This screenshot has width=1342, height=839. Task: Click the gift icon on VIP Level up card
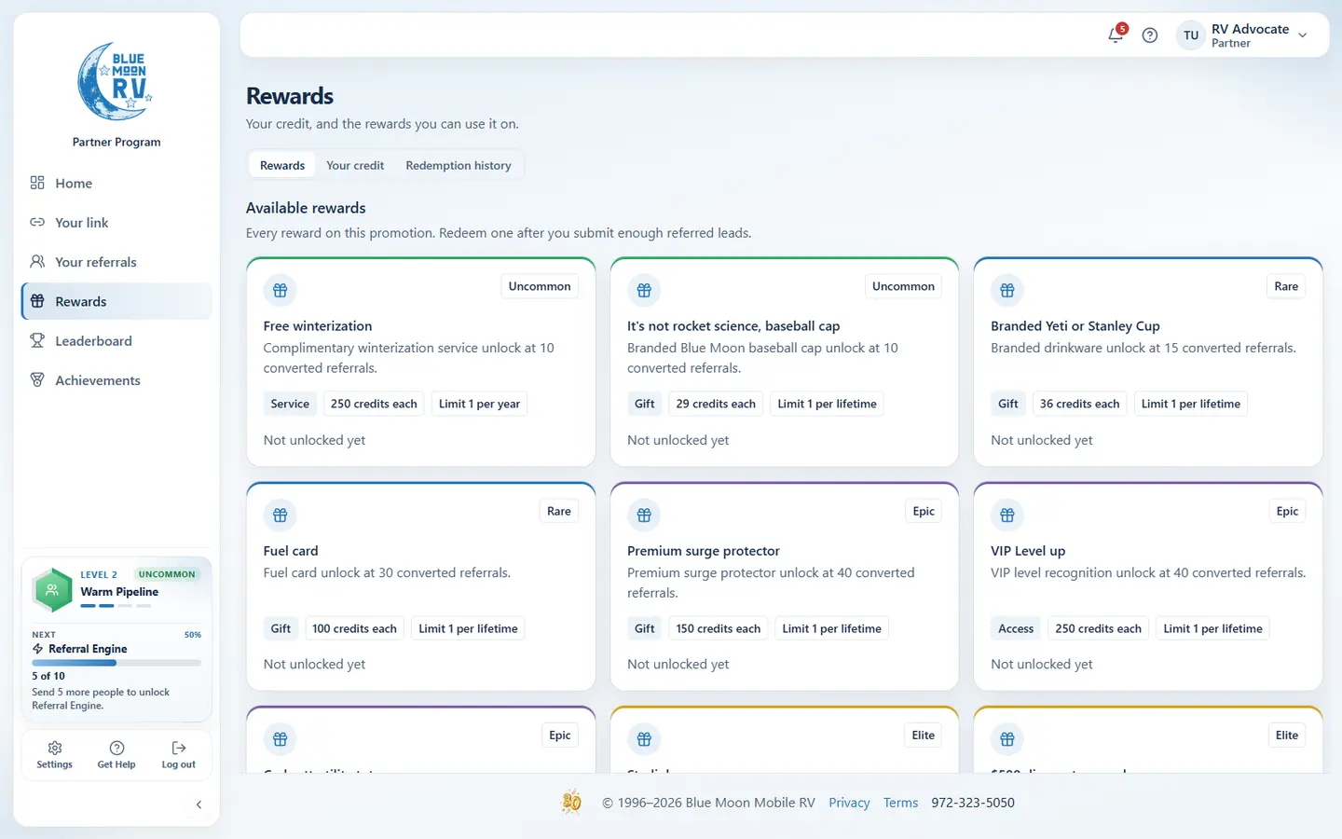tap(1007, 515)
